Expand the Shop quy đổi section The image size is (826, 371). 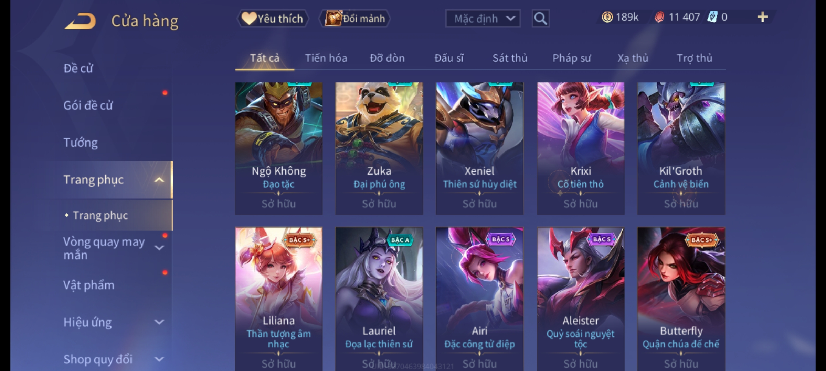[x=159, y=359]
